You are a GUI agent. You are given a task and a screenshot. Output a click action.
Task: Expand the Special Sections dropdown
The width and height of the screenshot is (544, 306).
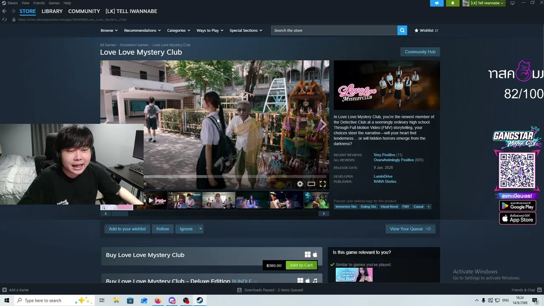[x=246, y=30]
